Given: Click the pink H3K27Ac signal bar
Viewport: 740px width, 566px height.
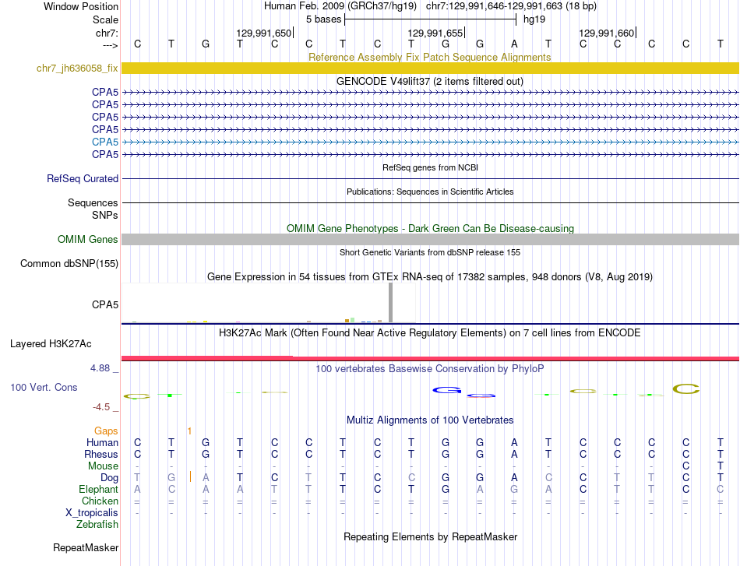Looking at the screenshot, I should click(x=430, y=358).
